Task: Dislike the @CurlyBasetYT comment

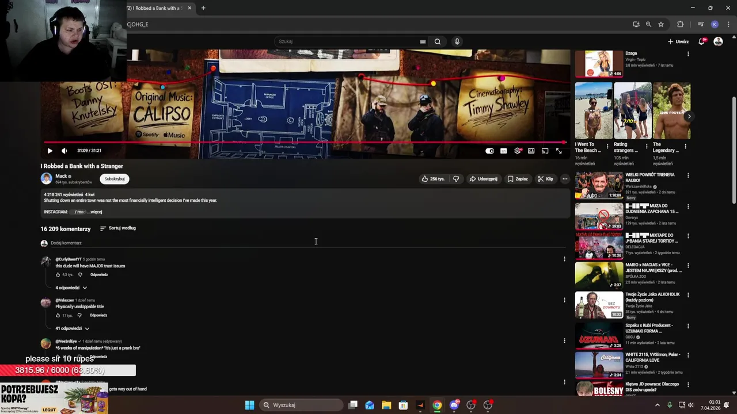Action: (80, 275)
